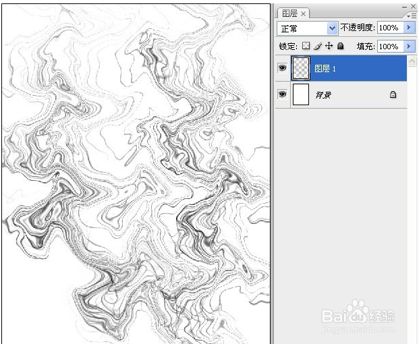Close the 图层 tab with x
The image size is (419, 344).
pos(303,13)
